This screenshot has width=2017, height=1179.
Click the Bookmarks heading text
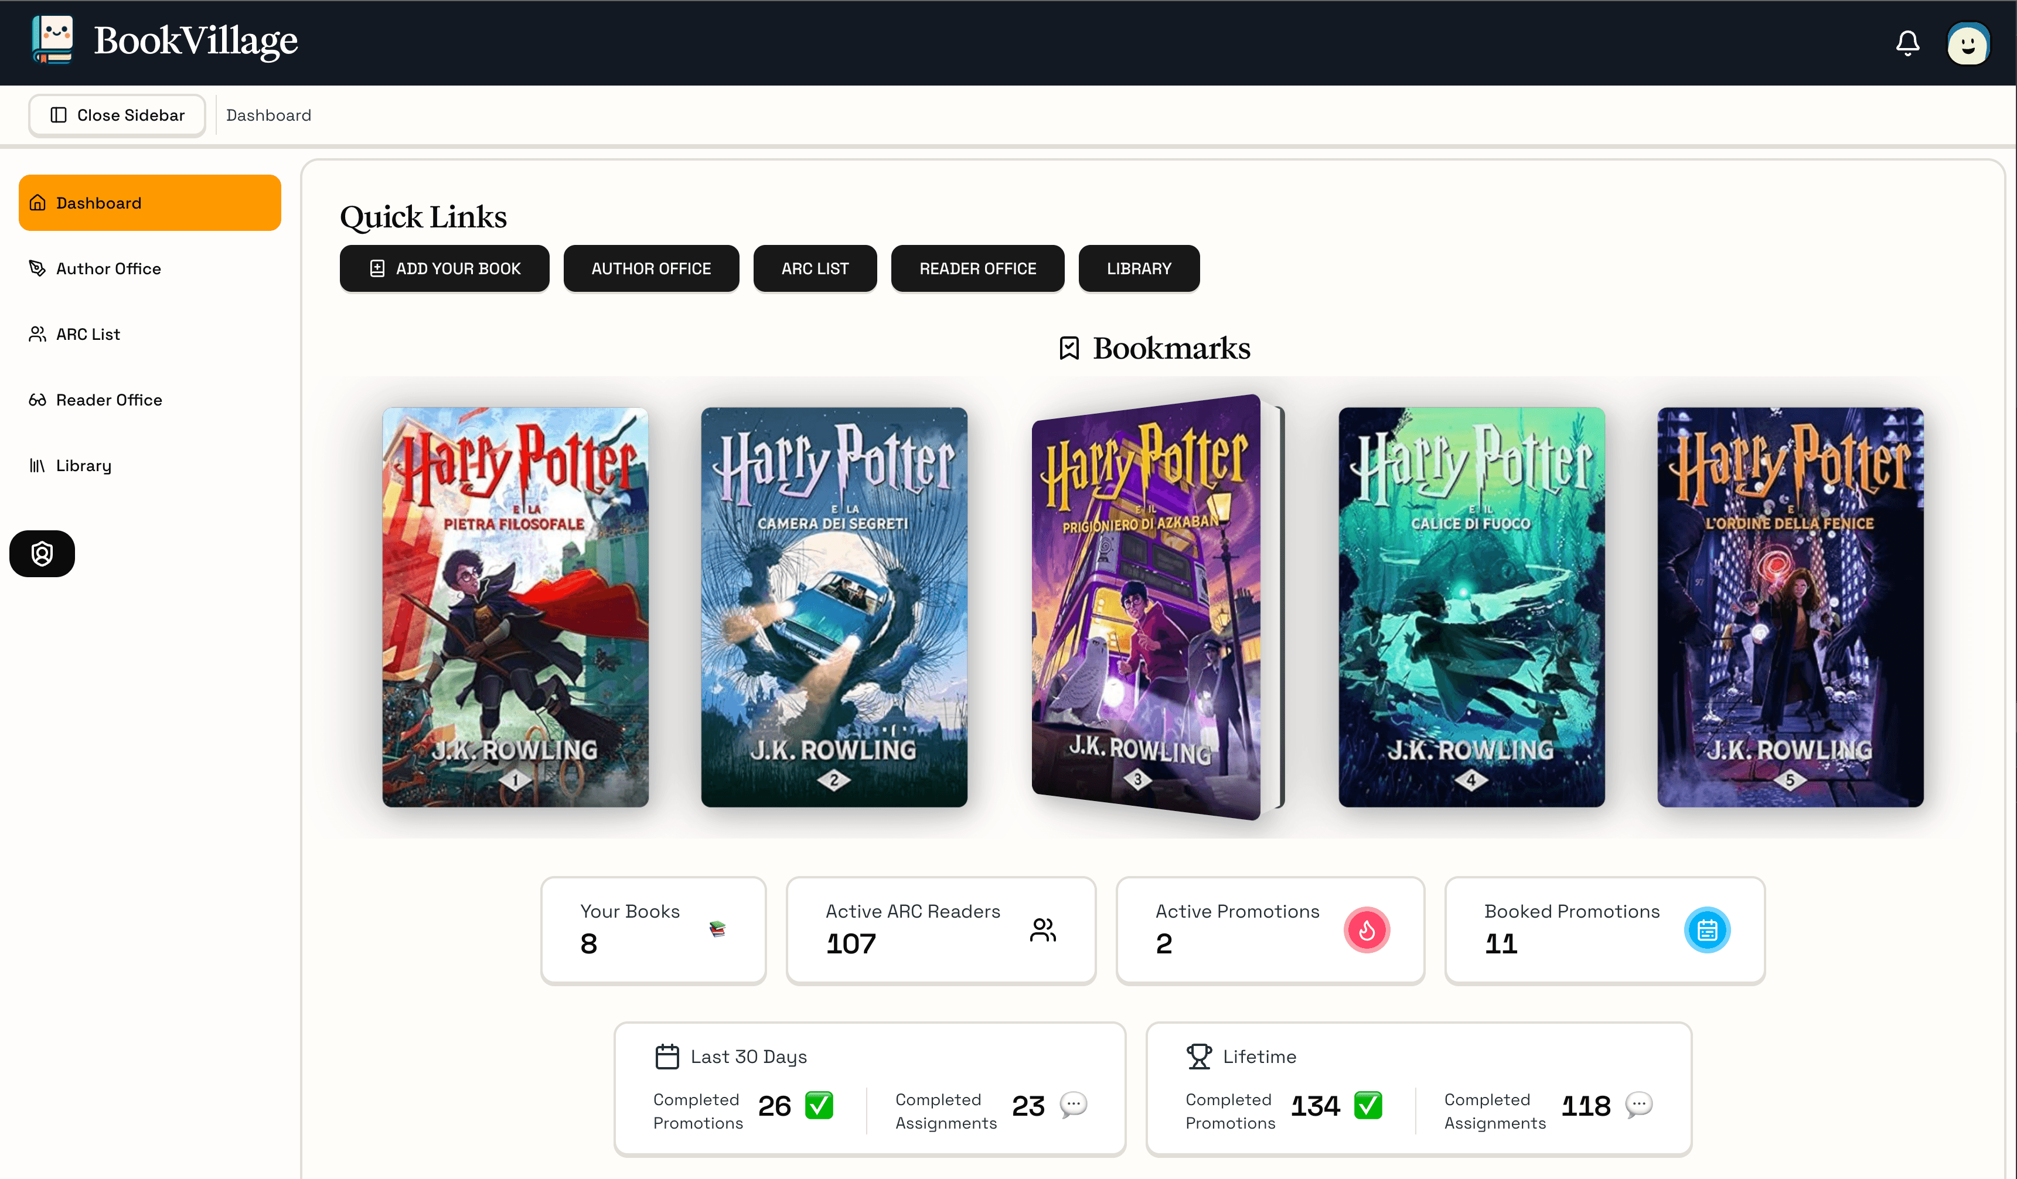point(1171,348)
